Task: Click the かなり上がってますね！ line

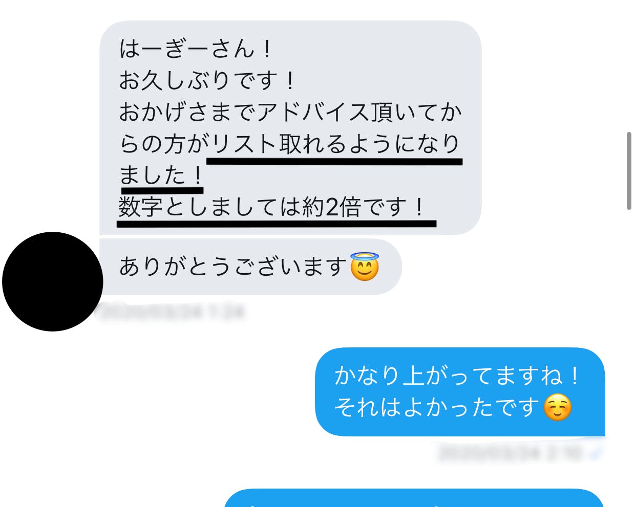Action: (457, 375)
